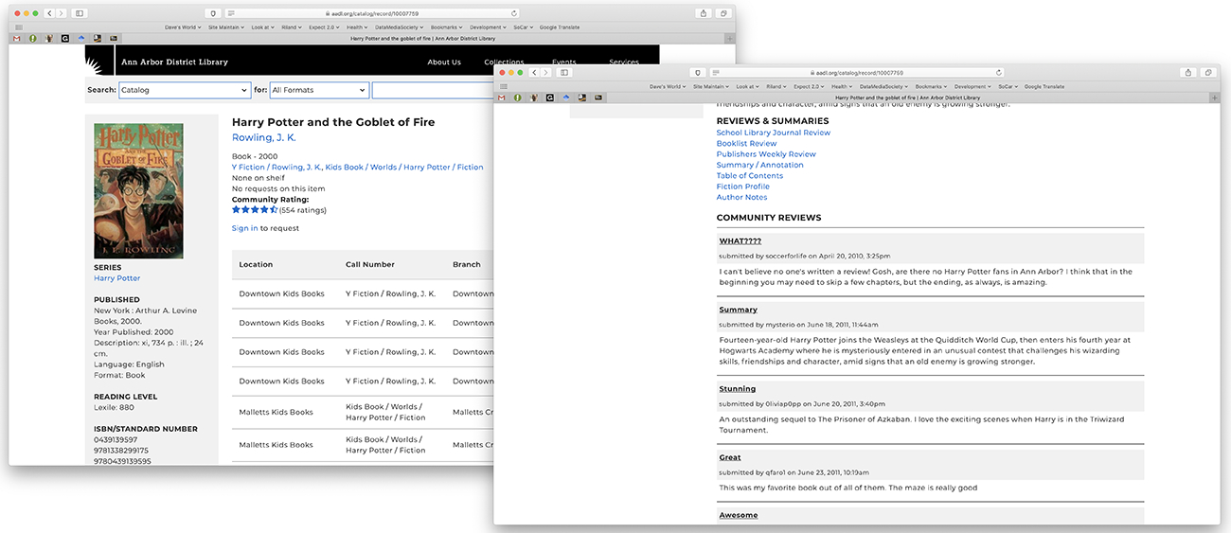Toggle the sidebar in the left Safari window
1231x533 pixels.
pos(80,13)
